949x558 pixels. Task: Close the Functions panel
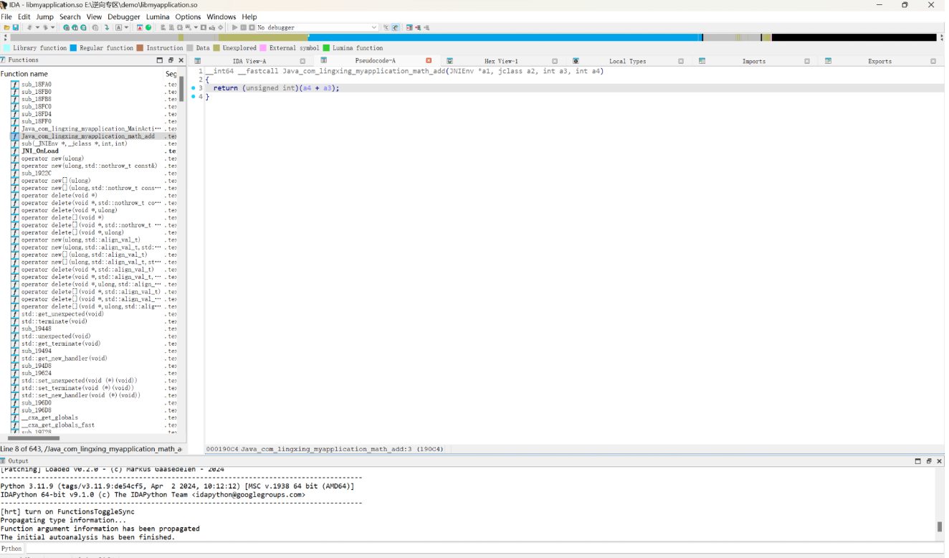181,60
